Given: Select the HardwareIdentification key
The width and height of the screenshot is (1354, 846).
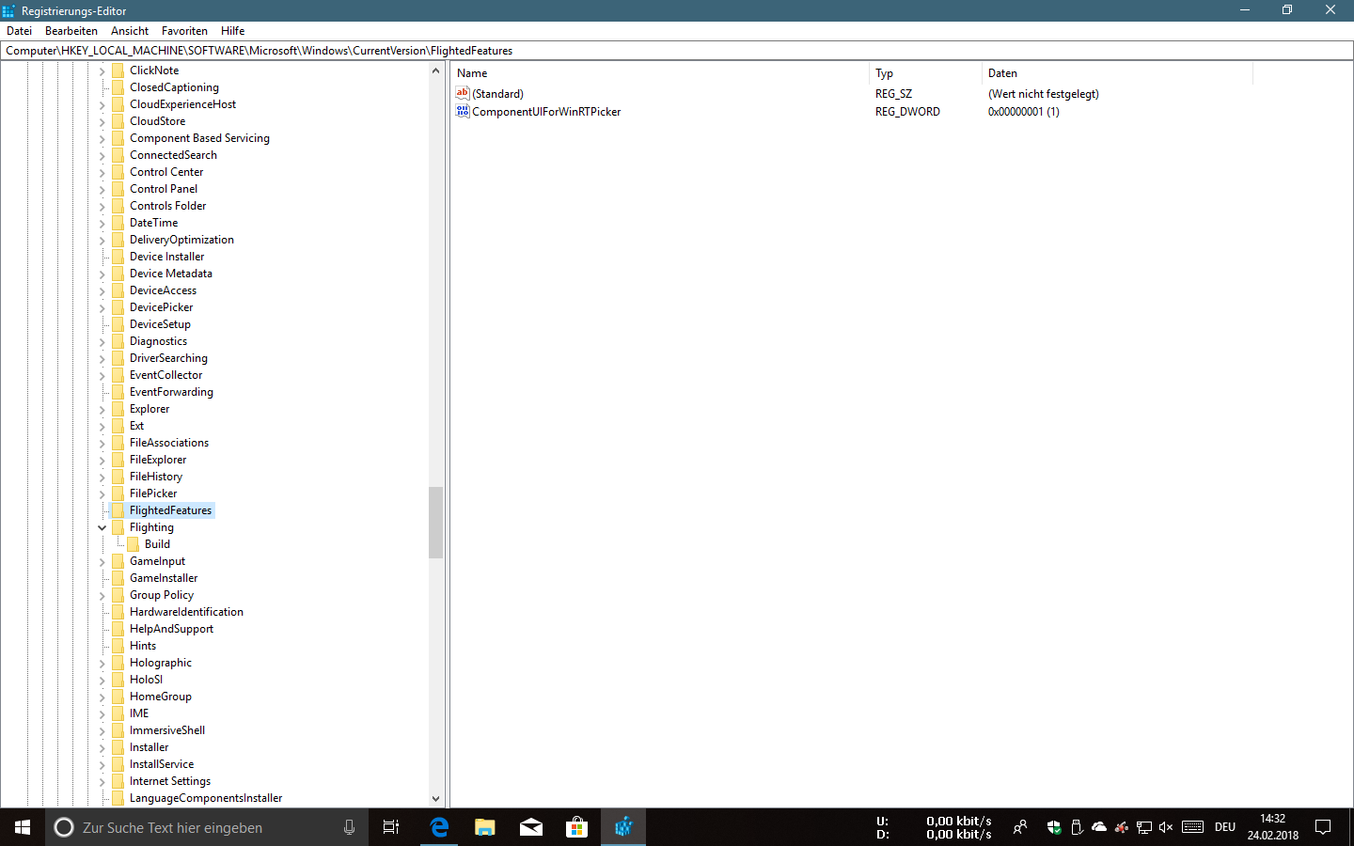Looking at the screenshot, I should pyautogui.click(x=186, y=612).
